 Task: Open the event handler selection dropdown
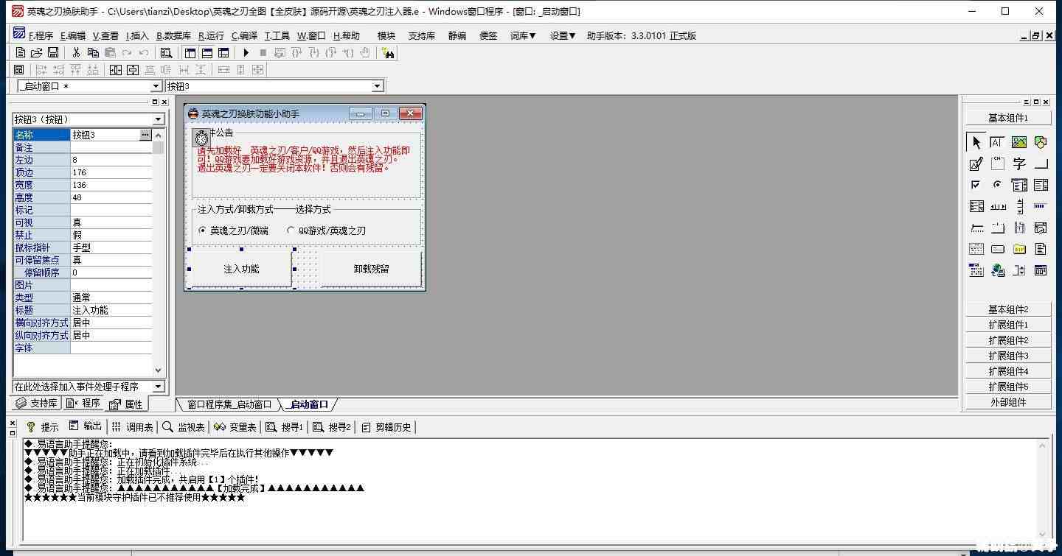pos(159,387)
